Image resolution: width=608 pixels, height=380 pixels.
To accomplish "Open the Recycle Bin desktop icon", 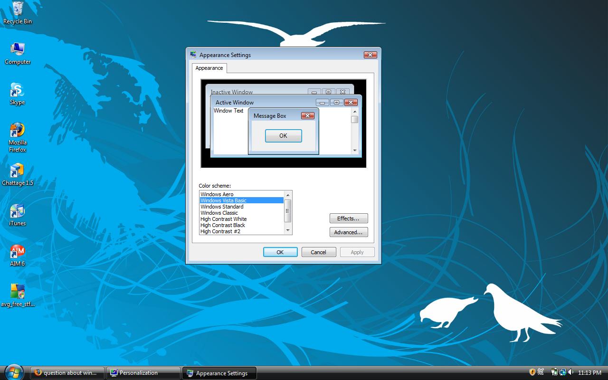I will coord(18,13).
